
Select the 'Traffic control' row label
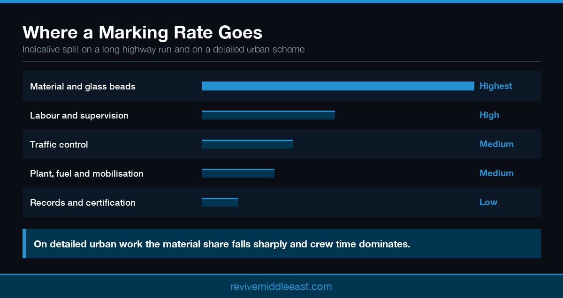point(59,144)
